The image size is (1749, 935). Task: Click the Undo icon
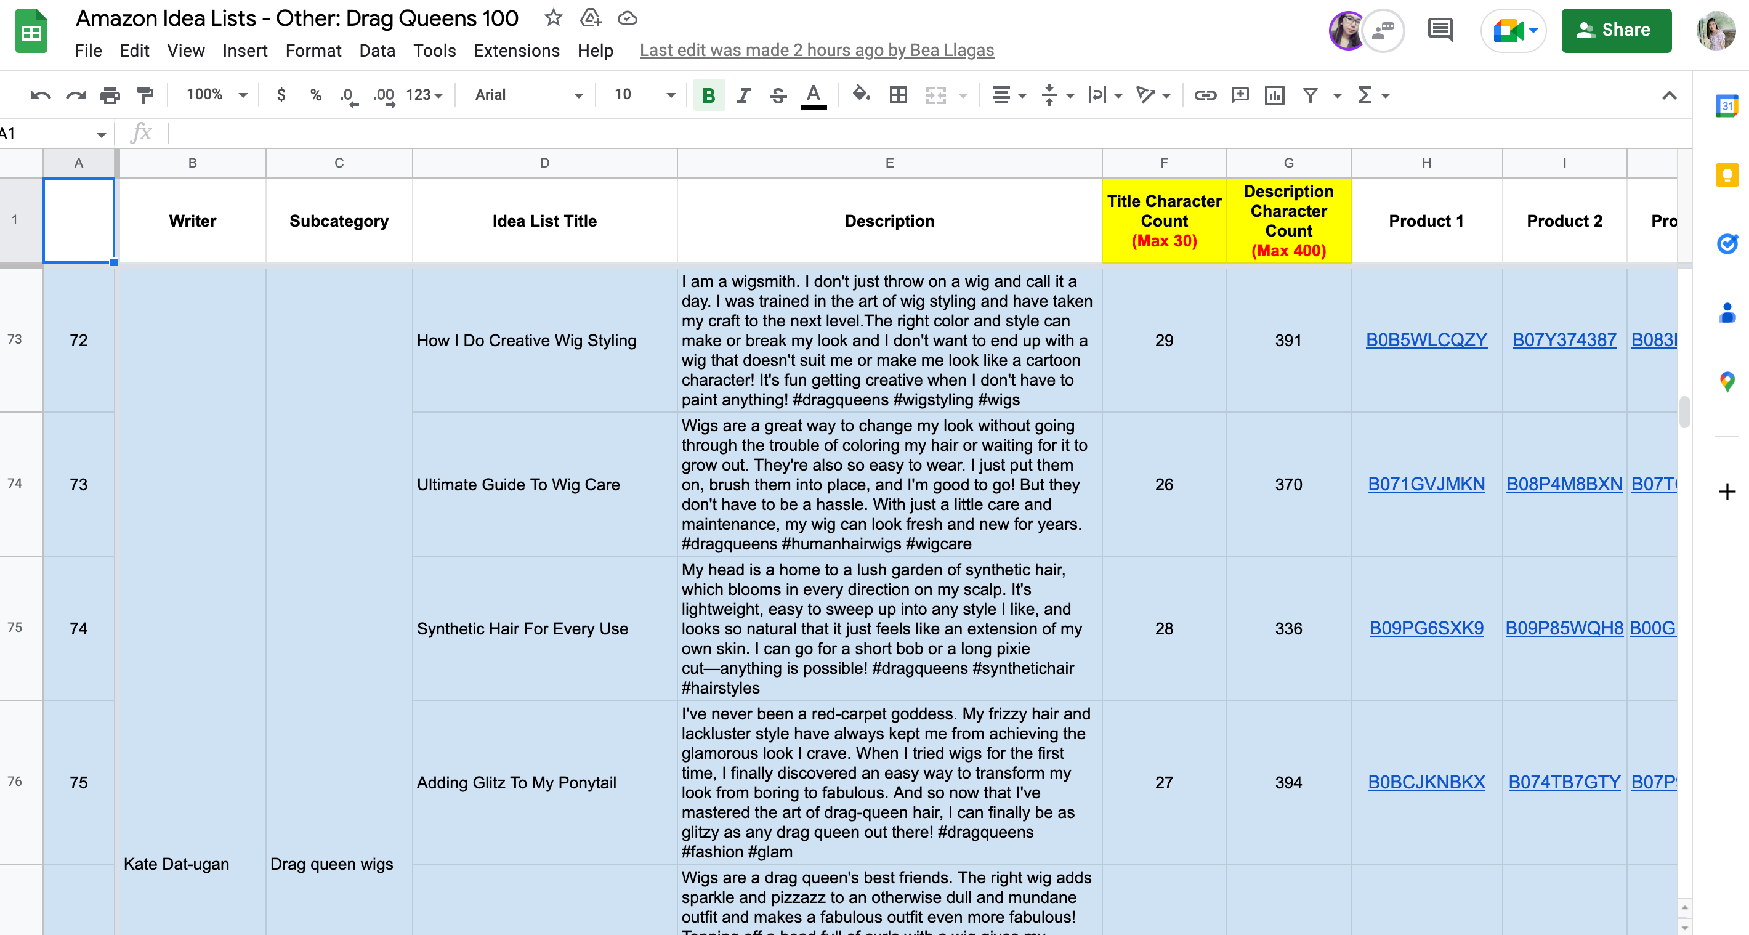tap(41, 95)
